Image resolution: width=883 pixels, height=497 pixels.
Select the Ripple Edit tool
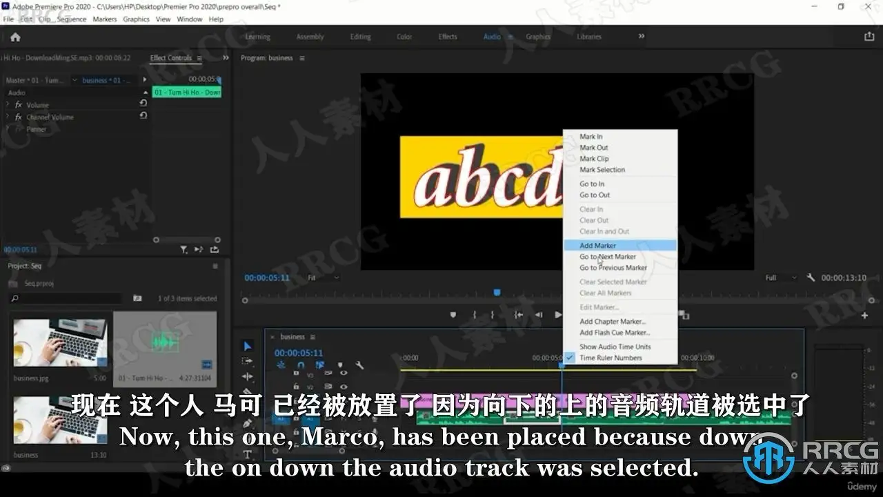click(248, 377)
